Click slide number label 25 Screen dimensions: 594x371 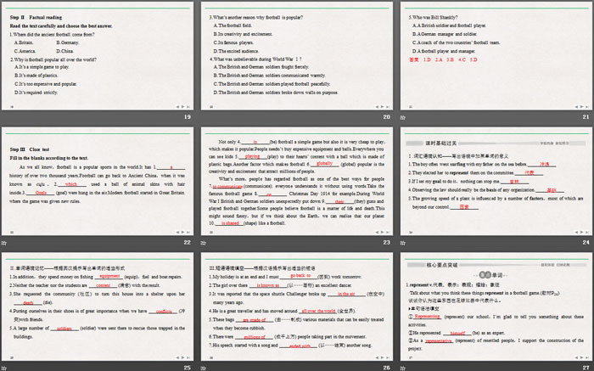pos(188,368)
